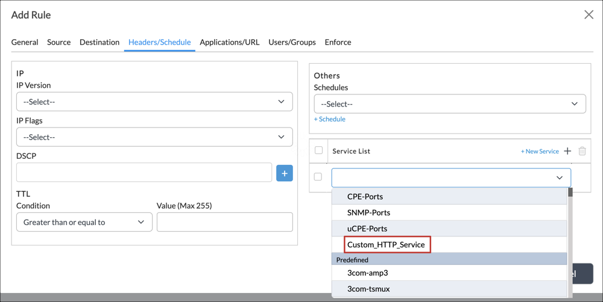Open the TTL Condition dropdown
Image resolution: width=603 pixels, height=302 pixels.
pos(84,222)
